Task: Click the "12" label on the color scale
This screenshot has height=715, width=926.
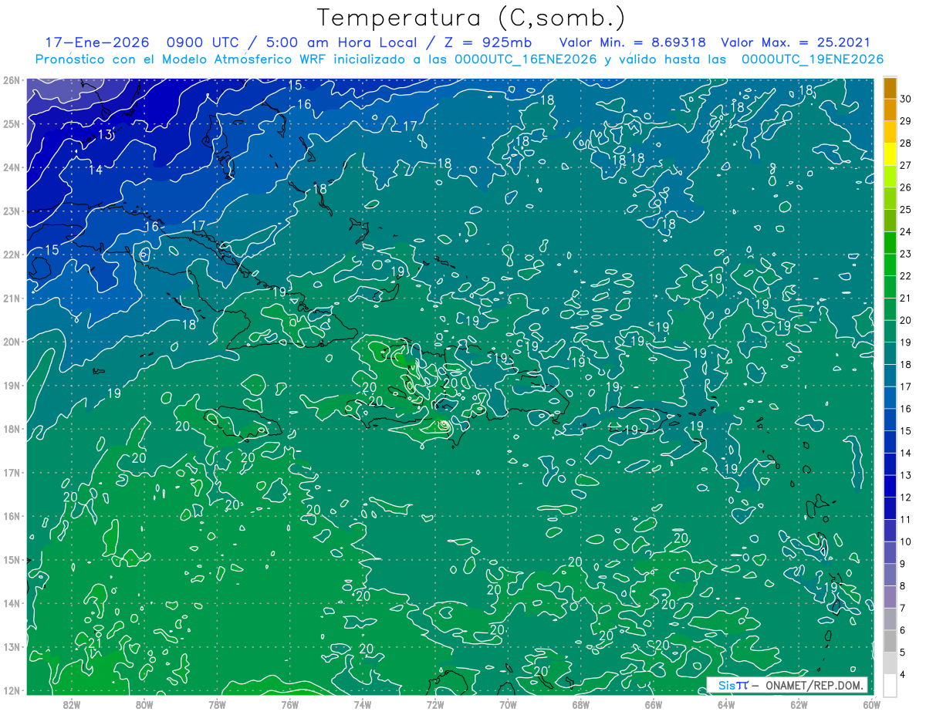Action: click(x=905, y=497)
